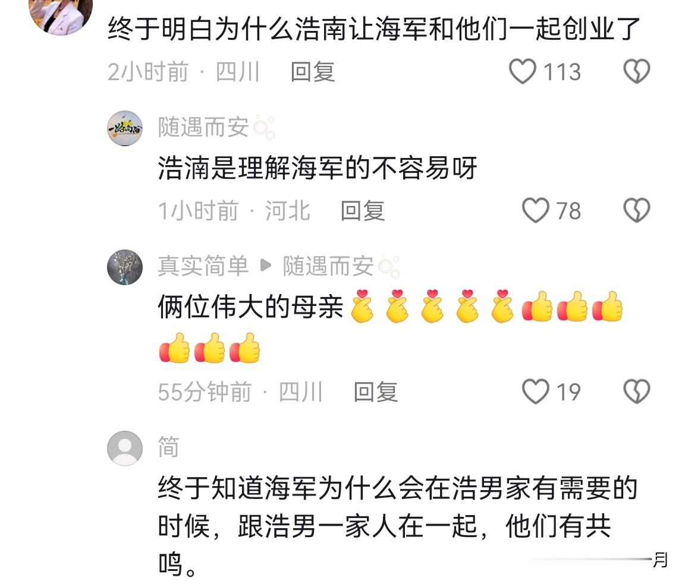Select comment text 俩位伟大的母亲
The height and width of the screenshot is (584, 685).
(250, 307)
